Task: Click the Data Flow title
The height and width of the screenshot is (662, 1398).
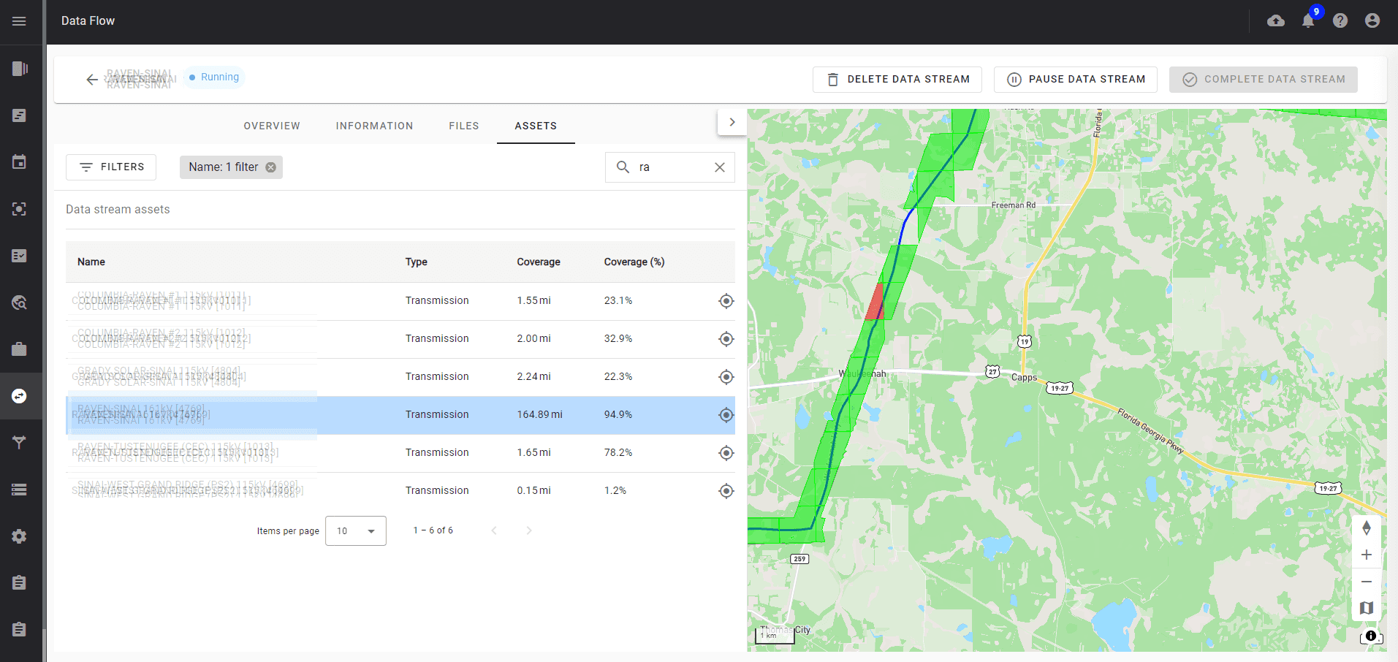Action: point(88,21)
